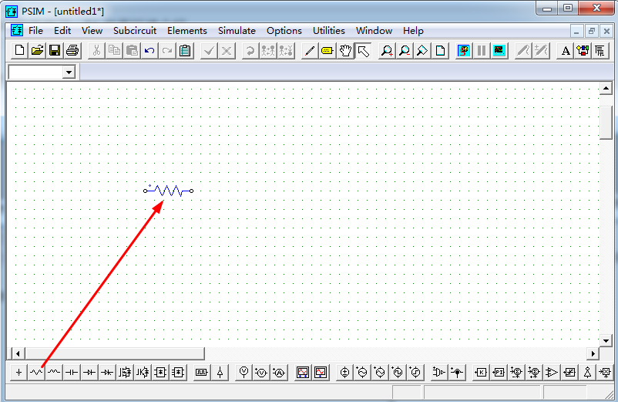Pick the PI controller block

pyautogui.click(x=499, y=372)
